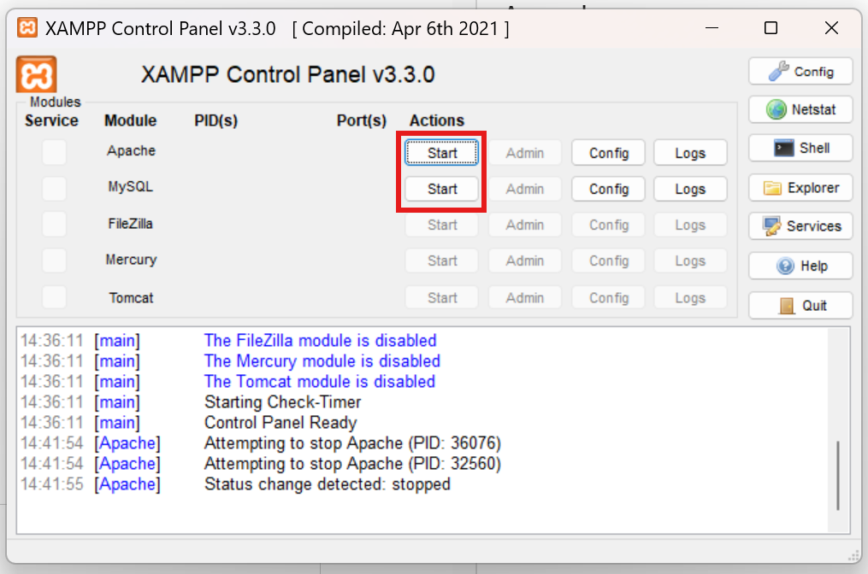The width and height of the screenshot is (868, 574).
Task: Close the XAMPP Control Panel window
Action: 831,27
